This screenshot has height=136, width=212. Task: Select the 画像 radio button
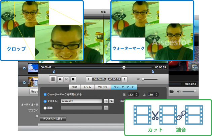point(45,108)
